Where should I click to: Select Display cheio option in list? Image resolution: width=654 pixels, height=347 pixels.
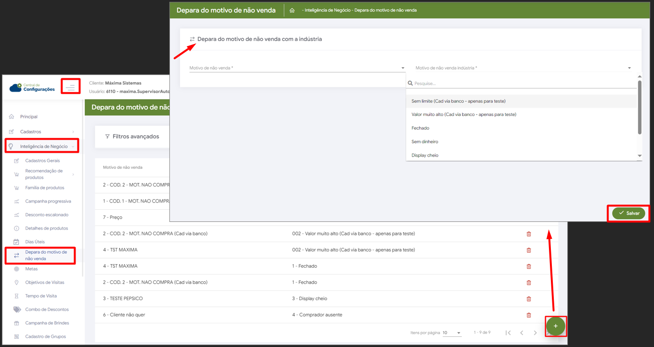[522, 155]
